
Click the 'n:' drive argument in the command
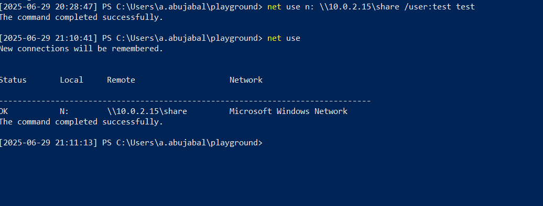[x=310, y=7]
